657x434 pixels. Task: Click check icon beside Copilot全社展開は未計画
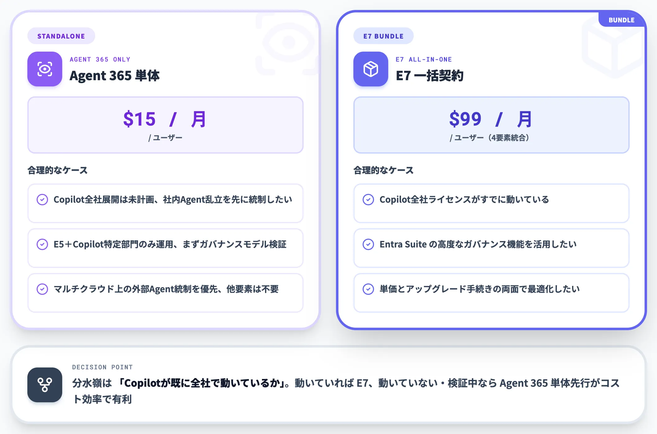[42, 200]
